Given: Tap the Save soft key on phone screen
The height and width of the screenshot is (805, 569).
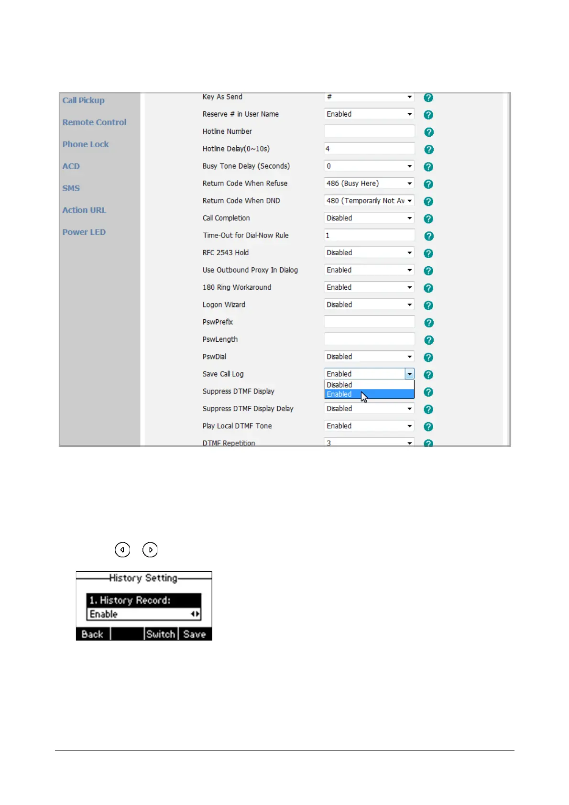Looking at the screenshot, I should [195, 634].
